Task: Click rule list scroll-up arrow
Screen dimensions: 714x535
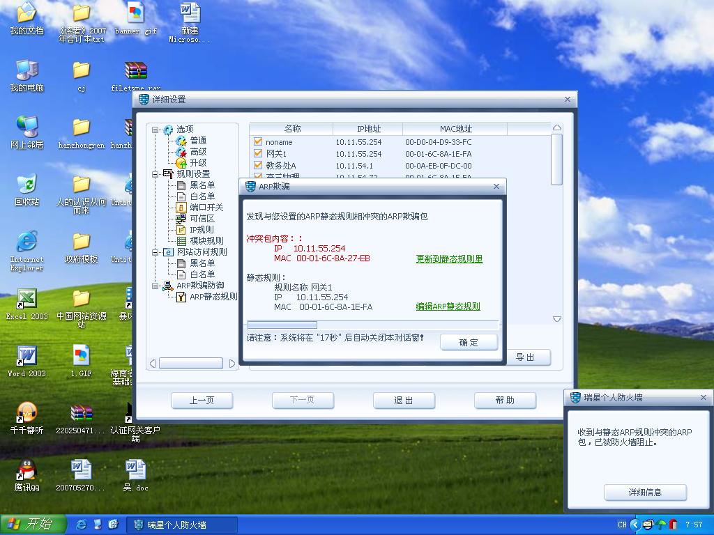Action: 556,128
